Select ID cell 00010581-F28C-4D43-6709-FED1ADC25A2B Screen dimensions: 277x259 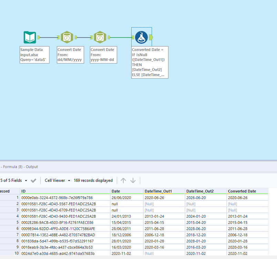pyautogui.click(x=65, y=210)
